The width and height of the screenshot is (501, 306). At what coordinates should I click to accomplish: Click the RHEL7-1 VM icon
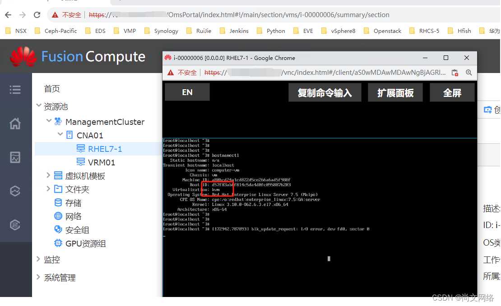click(x=81, y=148)
